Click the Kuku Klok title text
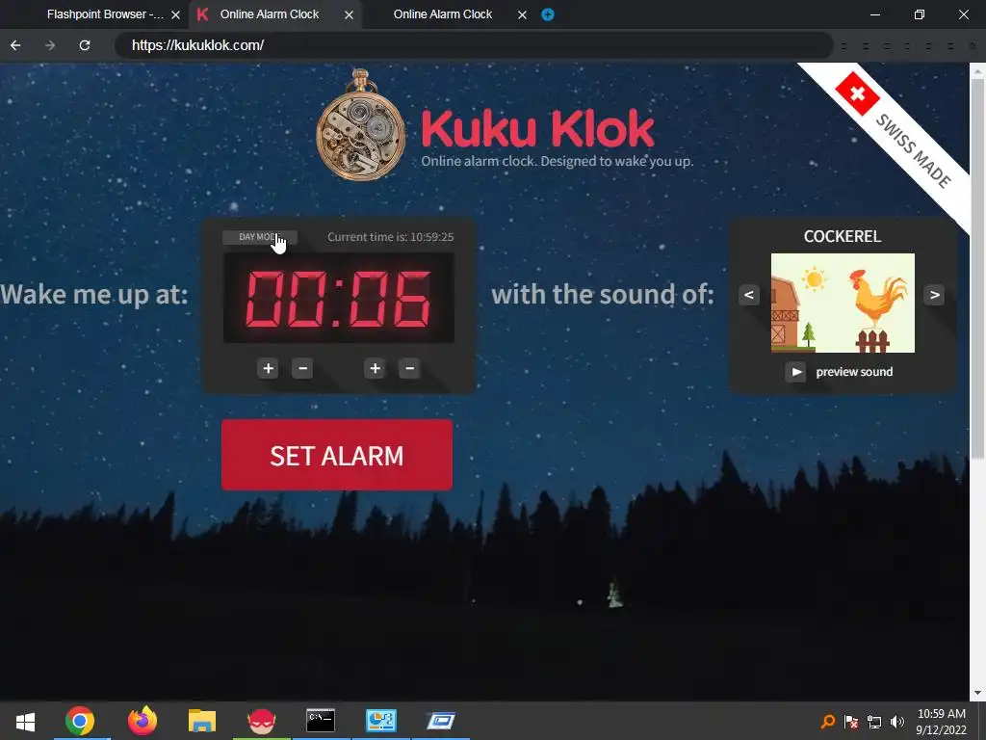Viewport: 986px width, 740px height. click(537, 128)
